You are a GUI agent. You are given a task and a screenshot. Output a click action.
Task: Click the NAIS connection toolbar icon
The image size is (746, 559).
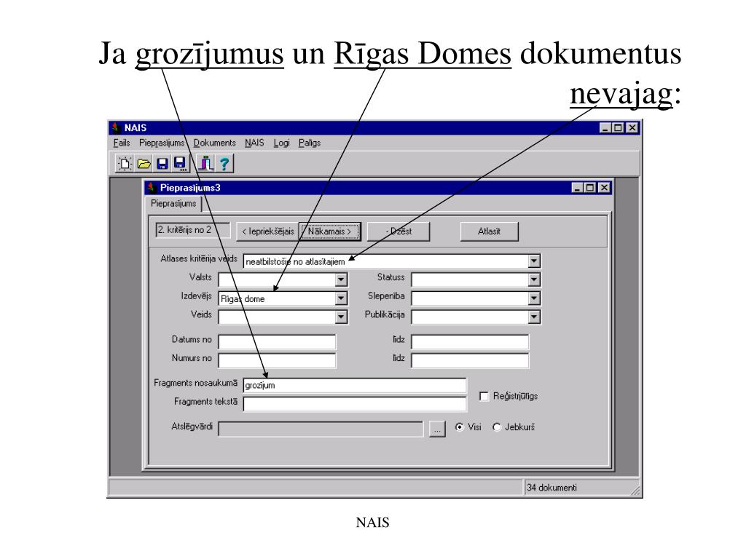pos(205,164)
